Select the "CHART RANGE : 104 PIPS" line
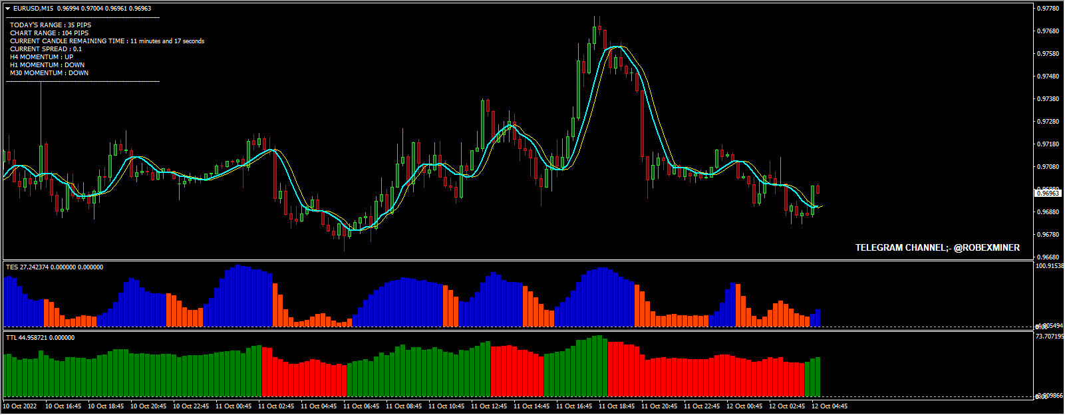Screen dimensions: 1065x415 [49, 33]
